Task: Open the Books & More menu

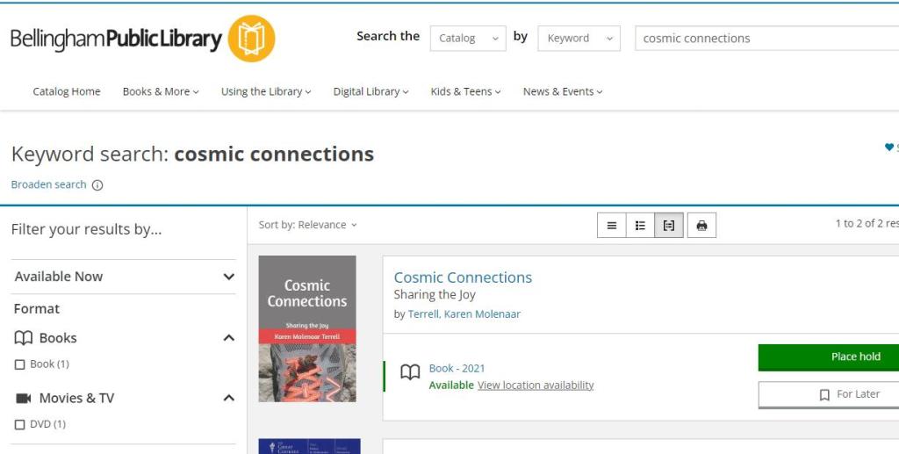Action: [161, 91]
